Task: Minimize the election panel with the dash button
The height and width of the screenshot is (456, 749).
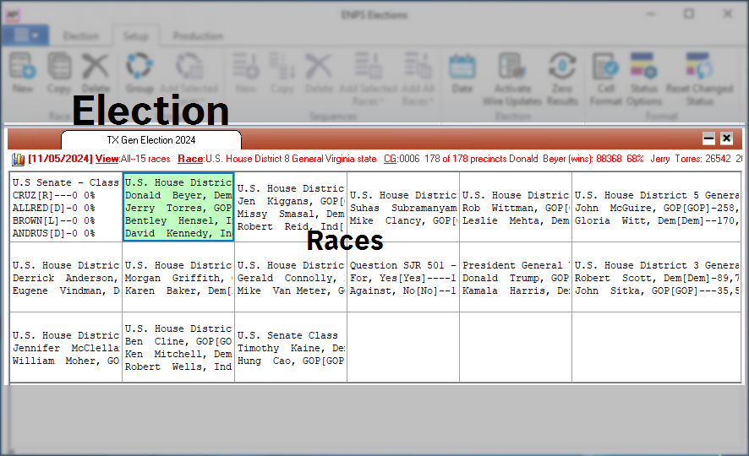Action: (708, 138)
